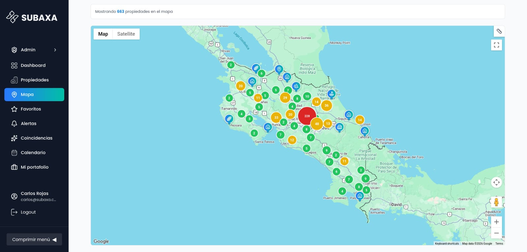Click the trees pin above the 7 cluster
This screenshot has height=252, width=527.
[296, 87]
